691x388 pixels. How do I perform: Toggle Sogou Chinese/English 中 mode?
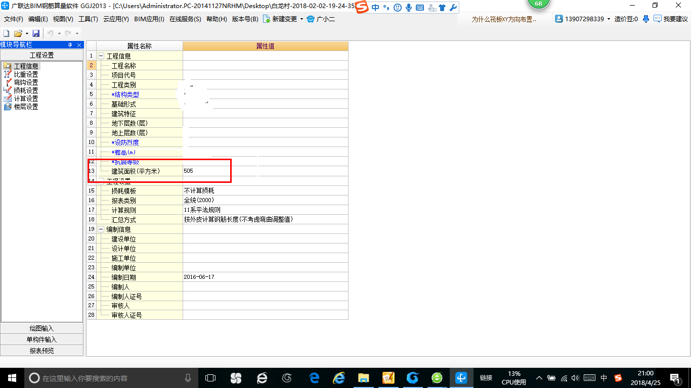(375, 8)
